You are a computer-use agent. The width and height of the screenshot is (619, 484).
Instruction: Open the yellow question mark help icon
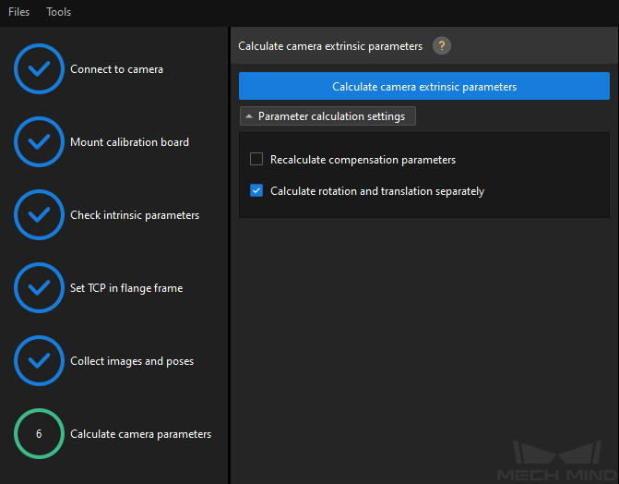click(442, 46)
